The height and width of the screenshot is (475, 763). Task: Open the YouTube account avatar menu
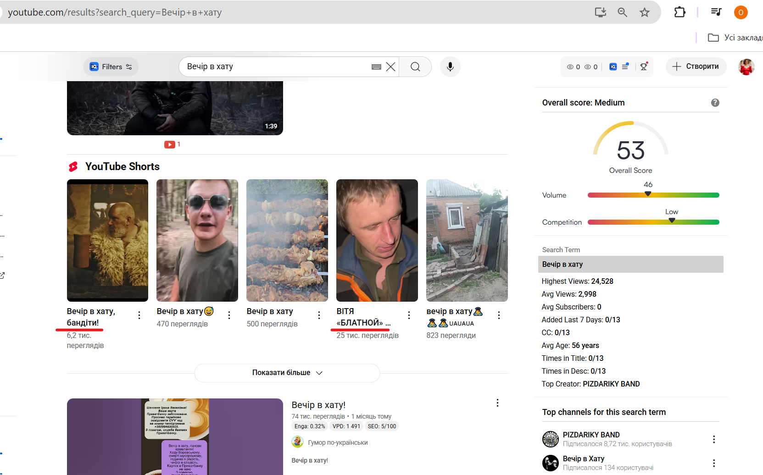click(746, 66)
